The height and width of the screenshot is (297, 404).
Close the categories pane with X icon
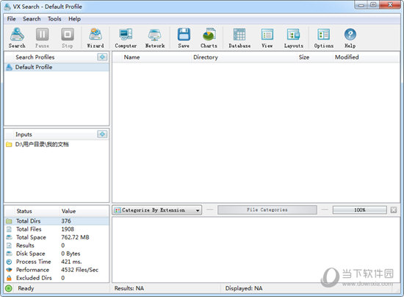point(394,210)
